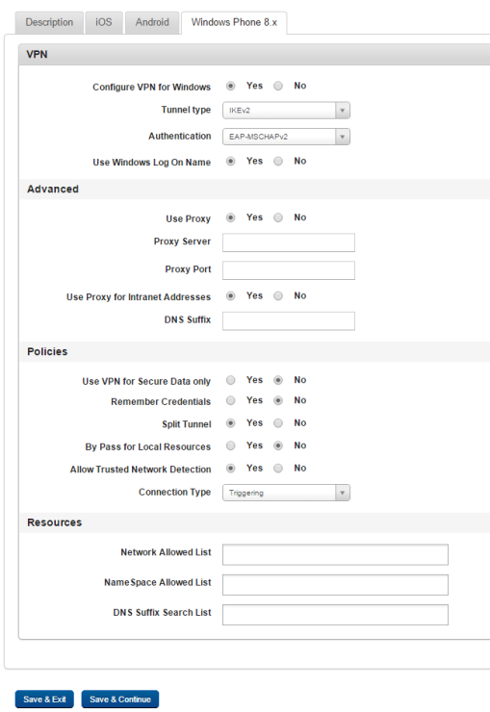
Task: Switch to the Description tab
Action: coord(49,22)
